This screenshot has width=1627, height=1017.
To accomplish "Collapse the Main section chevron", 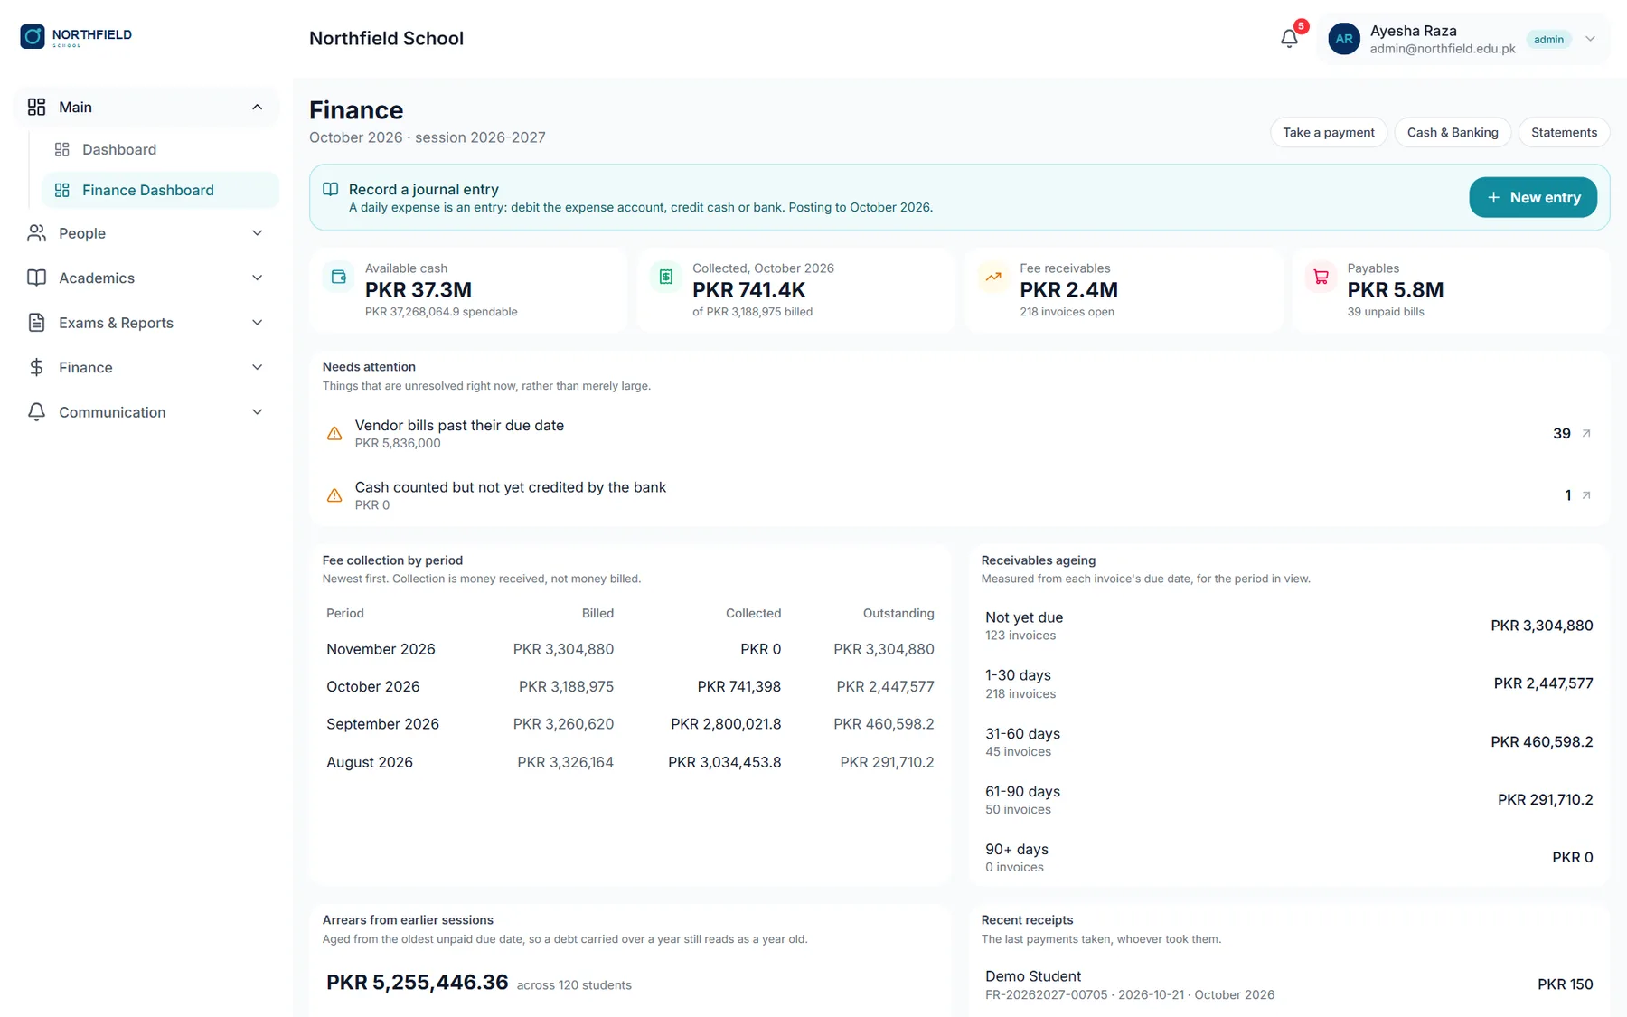I will 257,107.
